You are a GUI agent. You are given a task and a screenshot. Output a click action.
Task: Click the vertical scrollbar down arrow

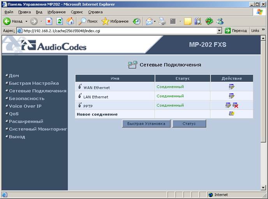point(263,188)
